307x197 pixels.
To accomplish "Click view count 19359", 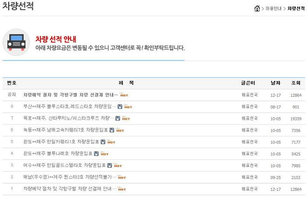I will [x=296, y=119].
